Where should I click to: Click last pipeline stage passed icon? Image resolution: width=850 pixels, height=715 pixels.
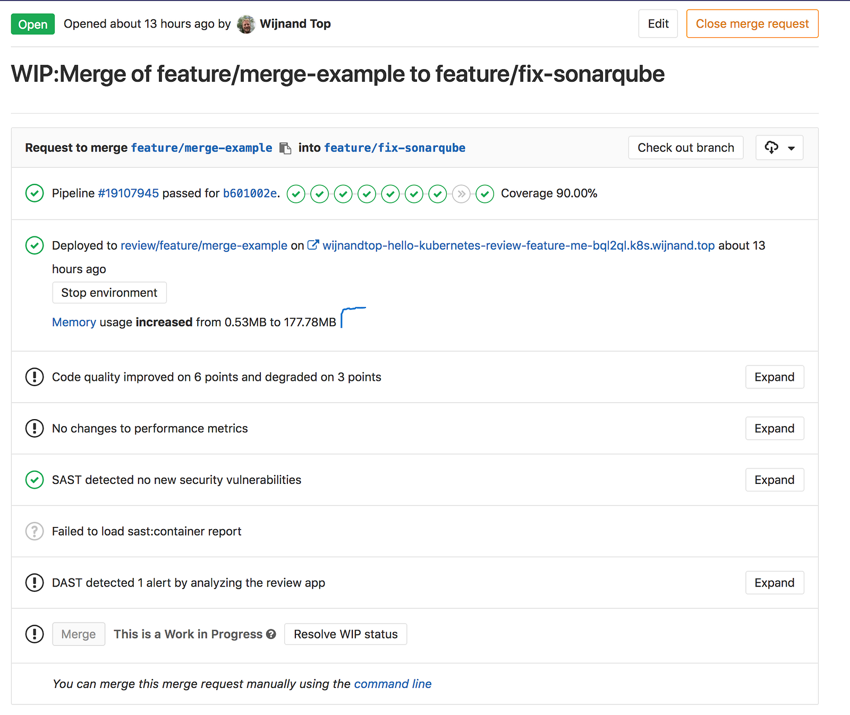click(x=484, y=194)
